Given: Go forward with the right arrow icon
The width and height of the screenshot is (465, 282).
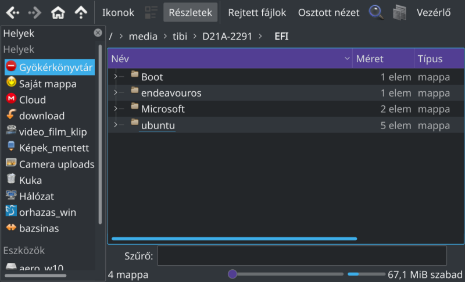Looking at the screenshot, I should (x=35, y=12).
